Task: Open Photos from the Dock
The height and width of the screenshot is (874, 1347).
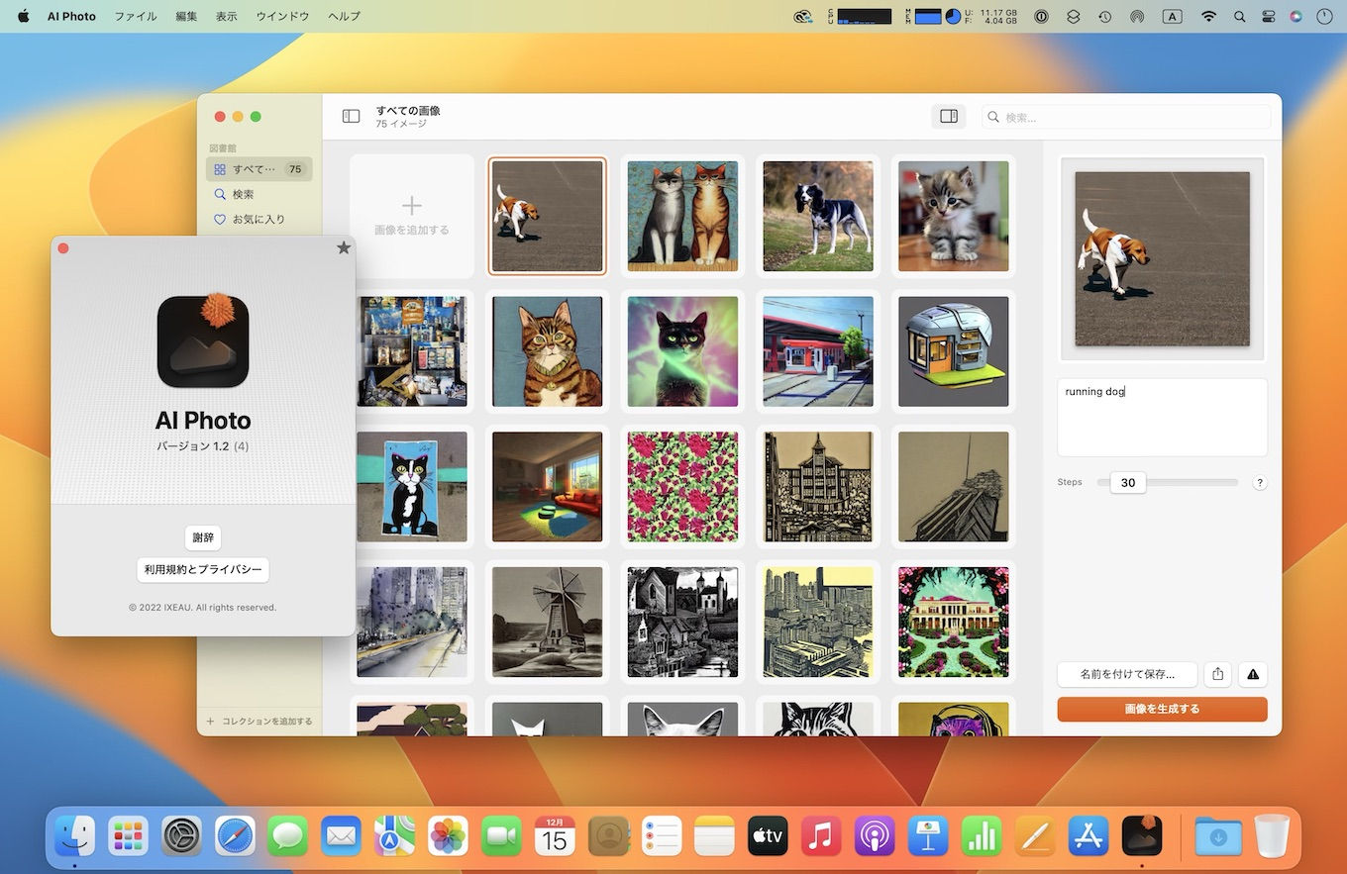Action: click(449, 836)
